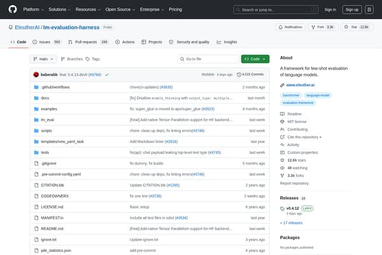
Task: Open Activity link in sidebar
Action: pos(290,145)
